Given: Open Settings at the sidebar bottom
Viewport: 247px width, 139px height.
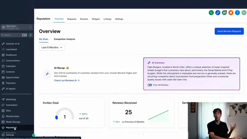Looking at the screenshot, I should click(10, 135).
